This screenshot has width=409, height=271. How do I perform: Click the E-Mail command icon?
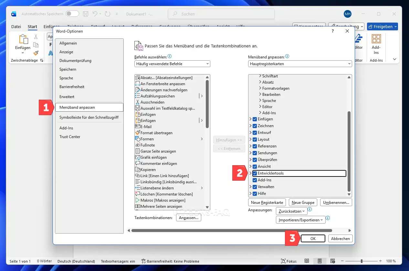(x=138, y=127)
